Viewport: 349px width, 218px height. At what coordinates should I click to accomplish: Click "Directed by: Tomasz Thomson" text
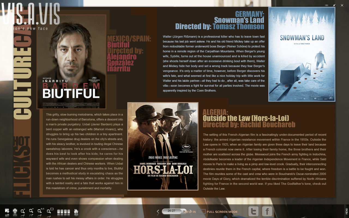[x=220, y=26]
